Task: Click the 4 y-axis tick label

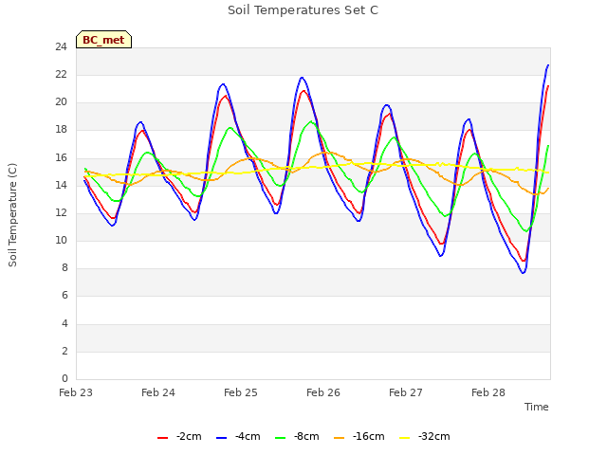Action: 64,323
